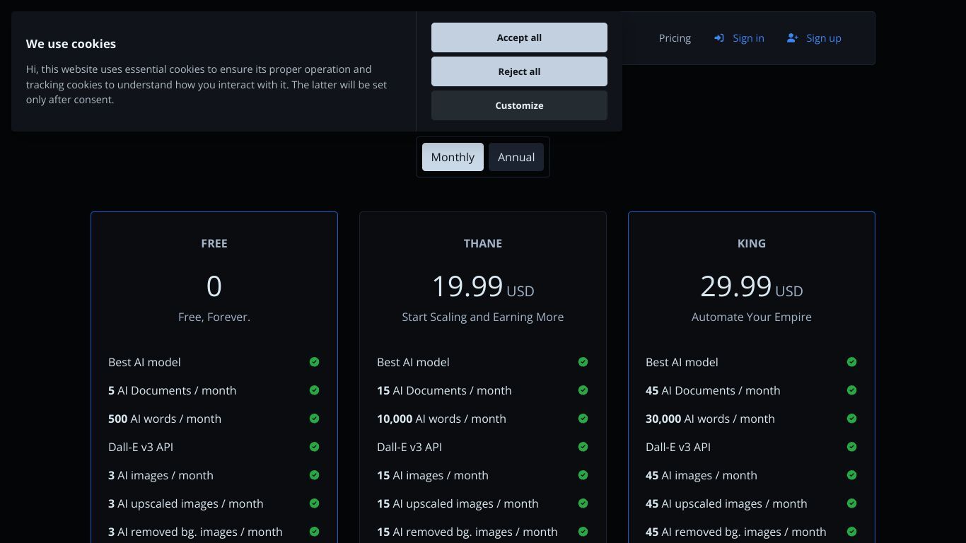Click the Sign up user-plus icon
The image size is (966, 543).
point(793,38)
